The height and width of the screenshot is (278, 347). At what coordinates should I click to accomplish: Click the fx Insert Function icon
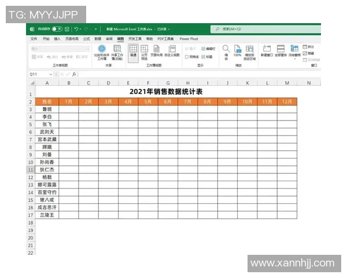[x=74, y=74]
